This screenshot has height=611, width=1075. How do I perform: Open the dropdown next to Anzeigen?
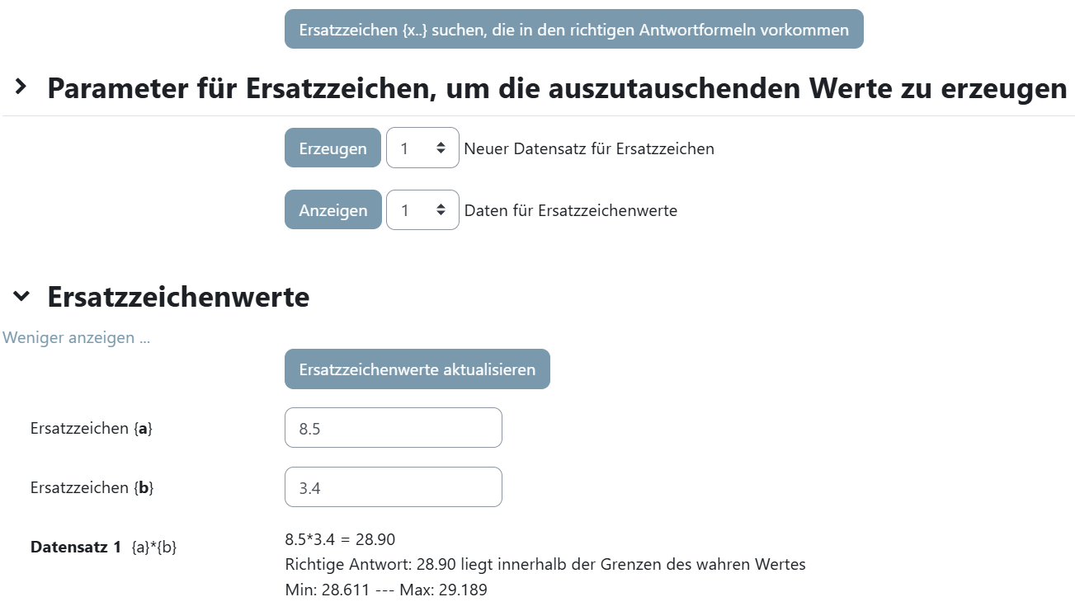click(422, 210)
